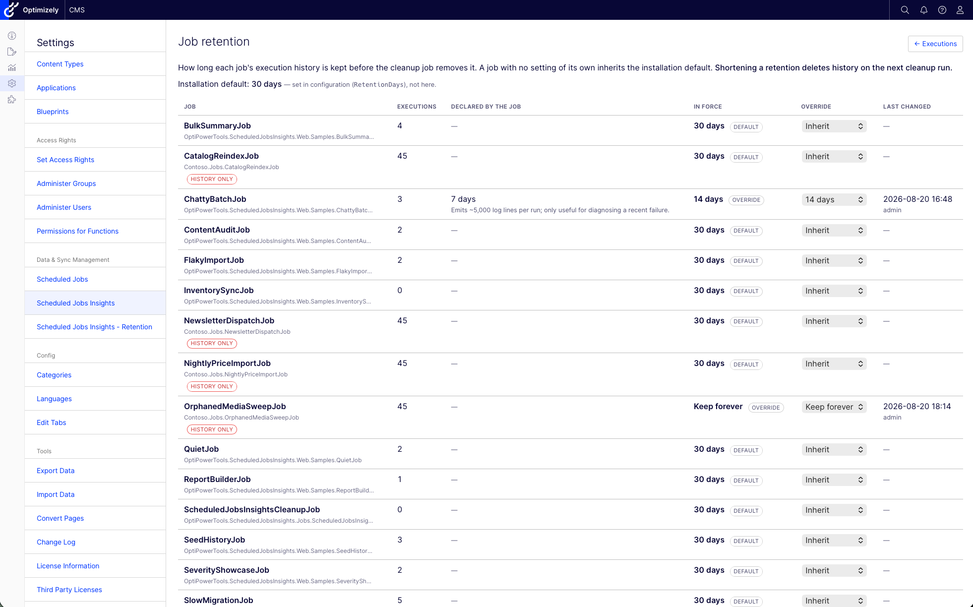Open the FlakyImportJob override dropdown
The height and width of the screenshot is (607, 973).
pos(834,261)
